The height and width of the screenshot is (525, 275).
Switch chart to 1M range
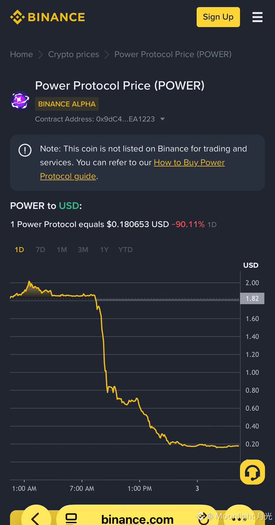[62, 250]
